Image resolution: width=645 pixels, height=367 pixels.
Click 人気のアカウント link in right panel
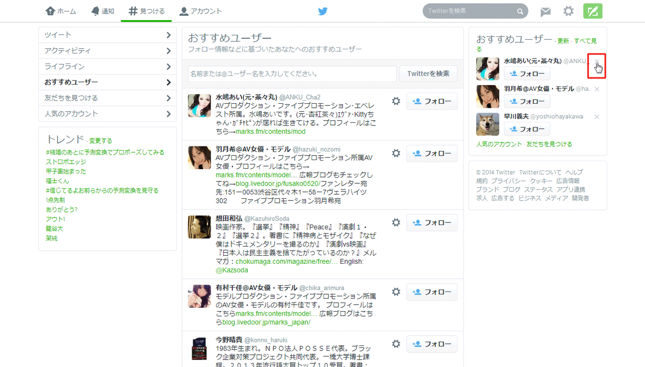[x=499, y=144]
